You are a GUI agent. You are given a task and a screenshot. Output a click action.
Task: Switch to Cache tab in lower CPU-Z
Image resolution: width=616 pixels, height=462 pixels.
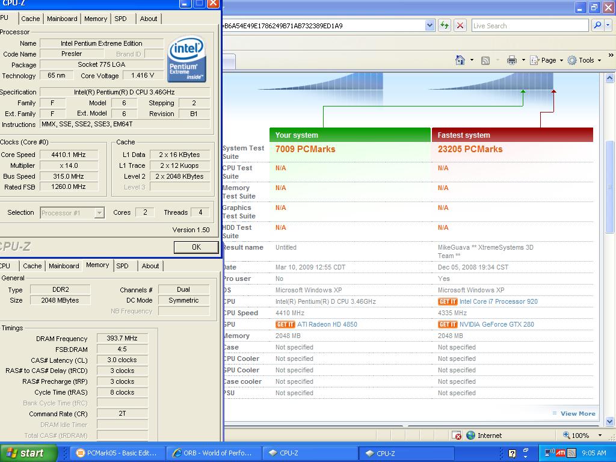[32, 266]
